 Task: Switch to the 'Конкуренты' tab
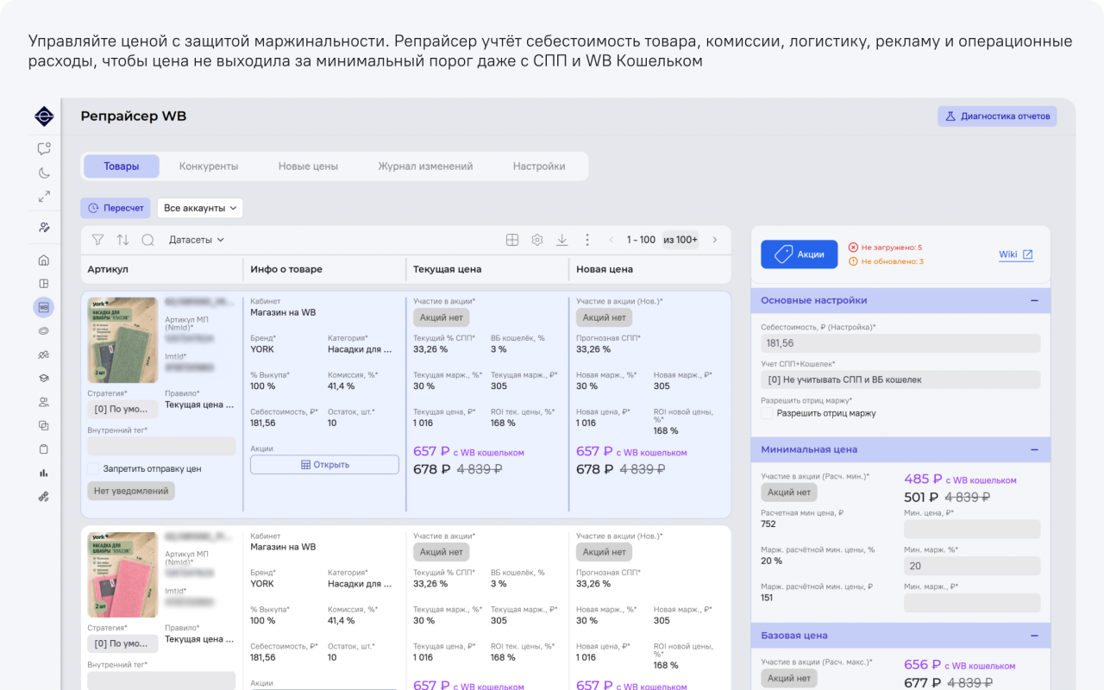(x=209, y=166)
